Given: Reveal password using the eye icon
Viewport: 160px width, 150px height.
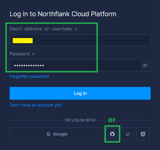Looking at the screenshot, I should pyautogui.click(x=145, y=65).
